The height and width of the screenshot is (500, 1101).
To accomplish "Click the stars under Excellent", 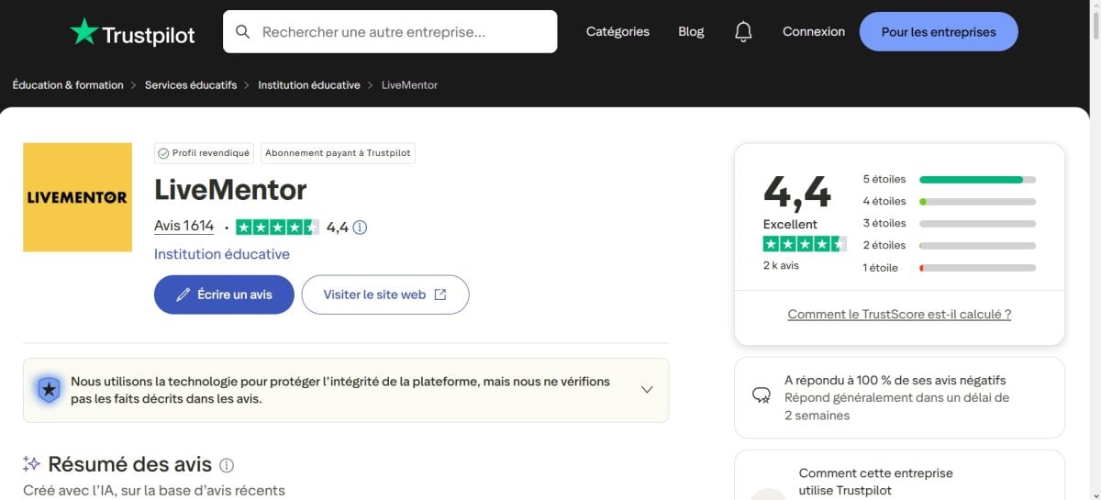I will click(x=805, y=244).
